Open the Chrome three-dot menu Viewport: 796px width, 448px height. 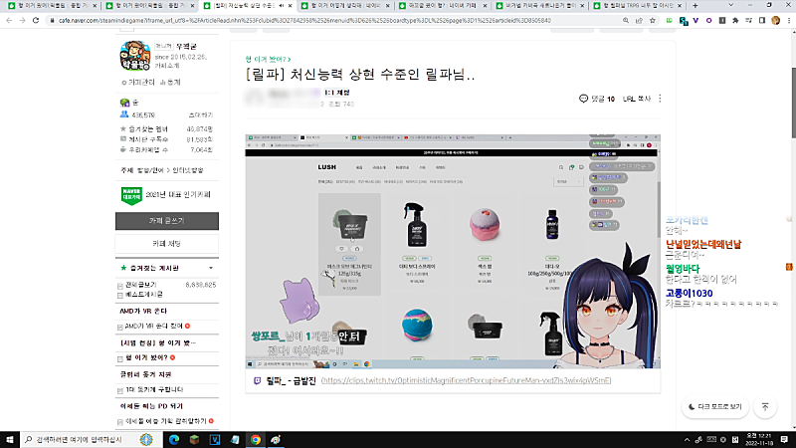point(788,20)
